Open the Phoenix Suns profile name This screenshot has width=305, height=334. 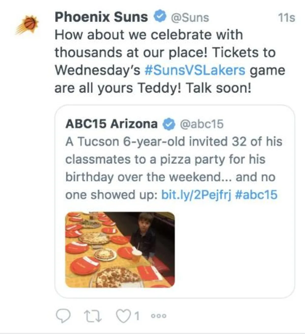coord(101,17)
